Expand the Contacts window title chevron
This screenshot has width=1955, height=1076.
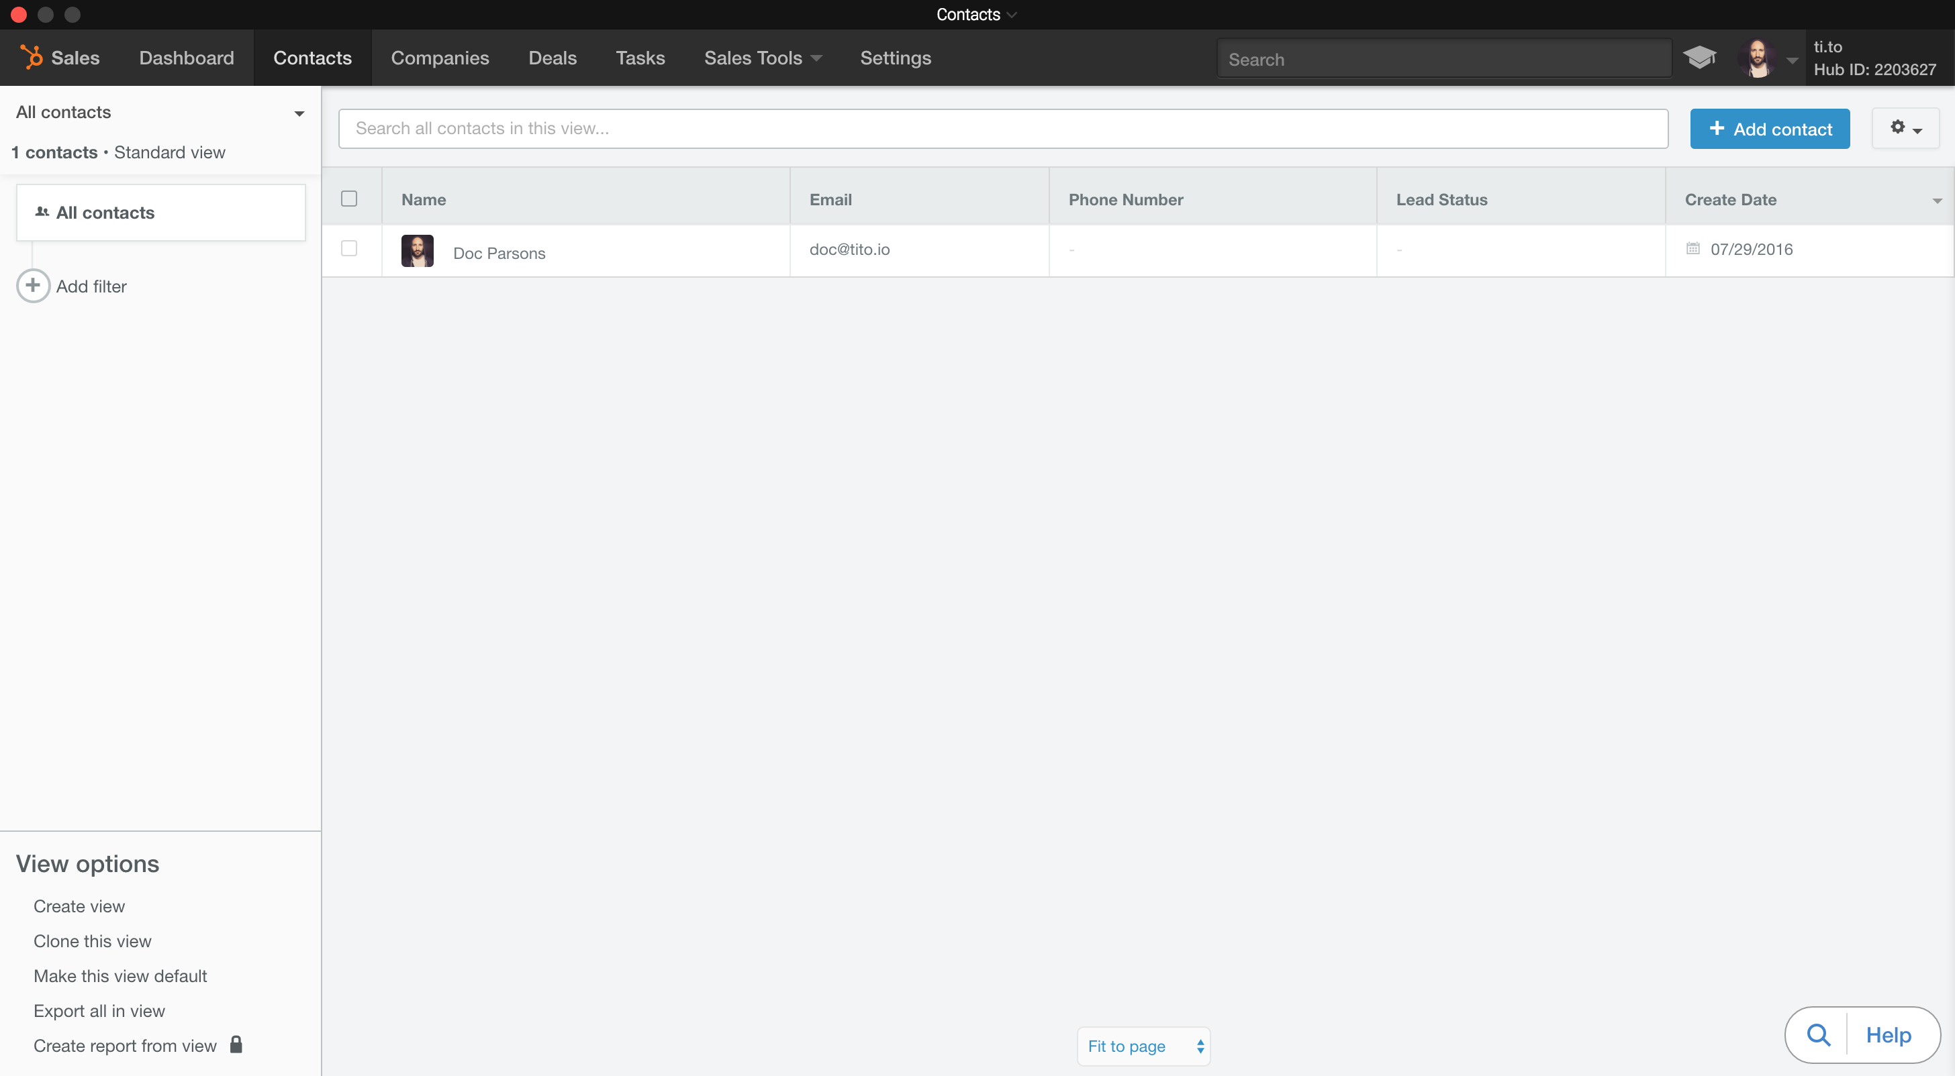(1012, 15)
